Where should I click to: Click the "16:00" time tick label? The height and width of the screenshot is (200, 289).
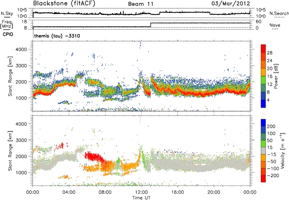(x=177, y=192)
